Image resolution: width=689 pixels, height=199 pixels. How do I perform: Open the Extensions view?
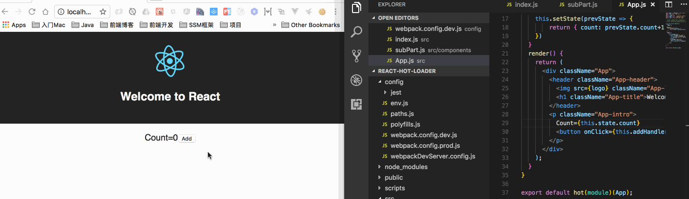point(356,104)
